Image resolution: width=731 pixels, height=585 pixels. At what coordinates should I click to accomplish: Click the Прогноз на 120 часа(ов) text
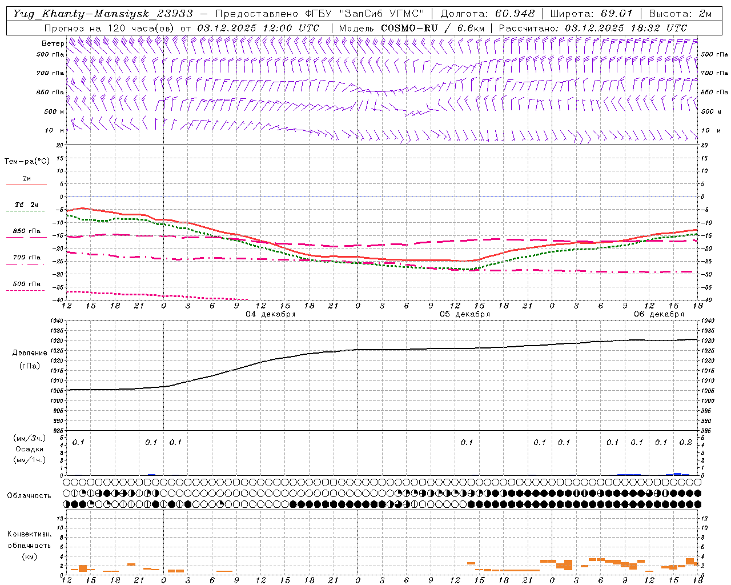click(x=110, y=28)
